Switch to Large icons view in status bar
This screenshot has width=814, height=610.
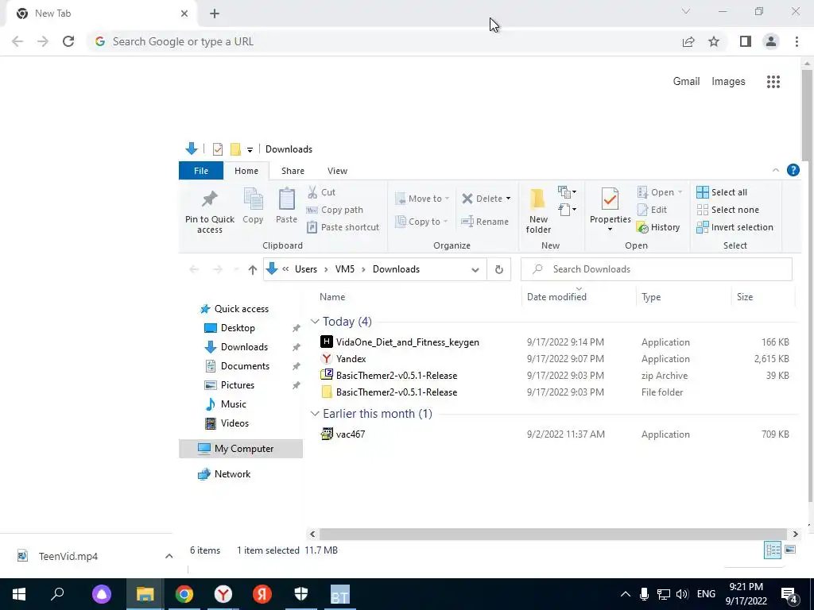[x=790, y=550]
